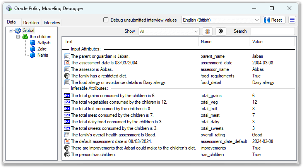Switch to the Interview tab
Screen dimensions: 303x168
(x=52, y=23)
